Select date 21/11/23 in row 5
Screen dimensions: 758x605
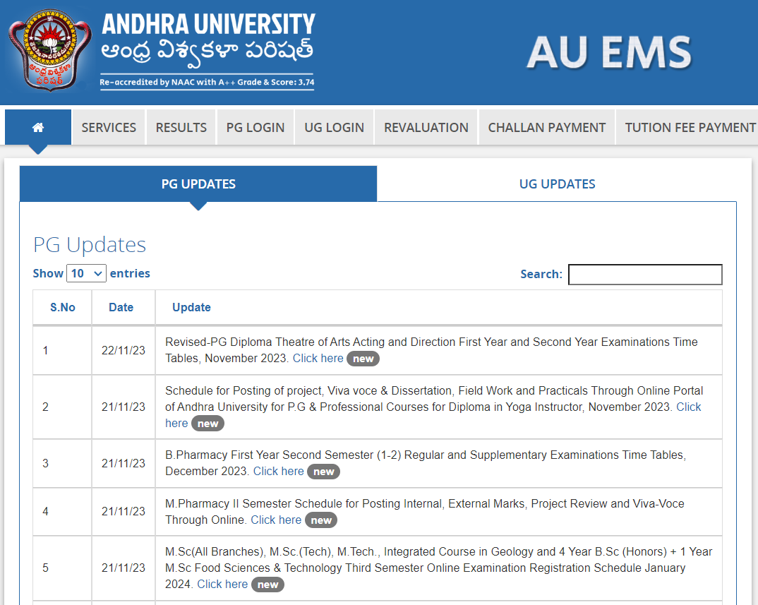pos(124,568)
